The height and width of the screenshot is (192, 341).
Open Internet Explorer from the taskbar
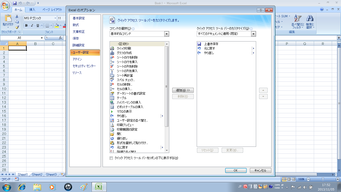click(22, 187)
